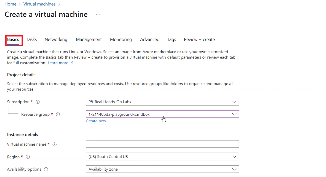
Task: Click the Virtual machine name info icon
Action: click(54, 144)
